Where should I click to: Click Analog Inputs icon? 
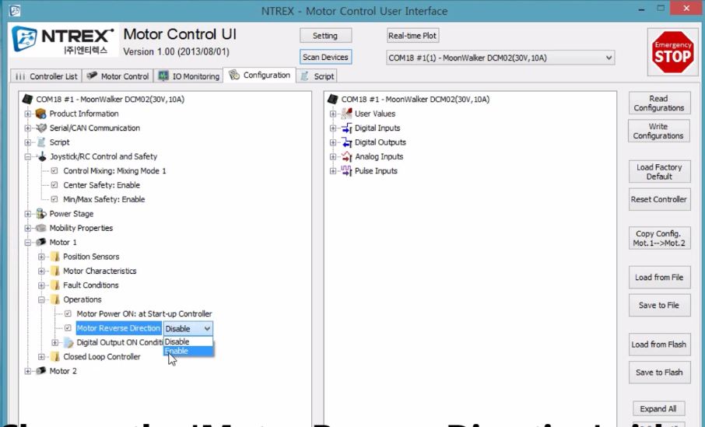(x=346, y=157)
